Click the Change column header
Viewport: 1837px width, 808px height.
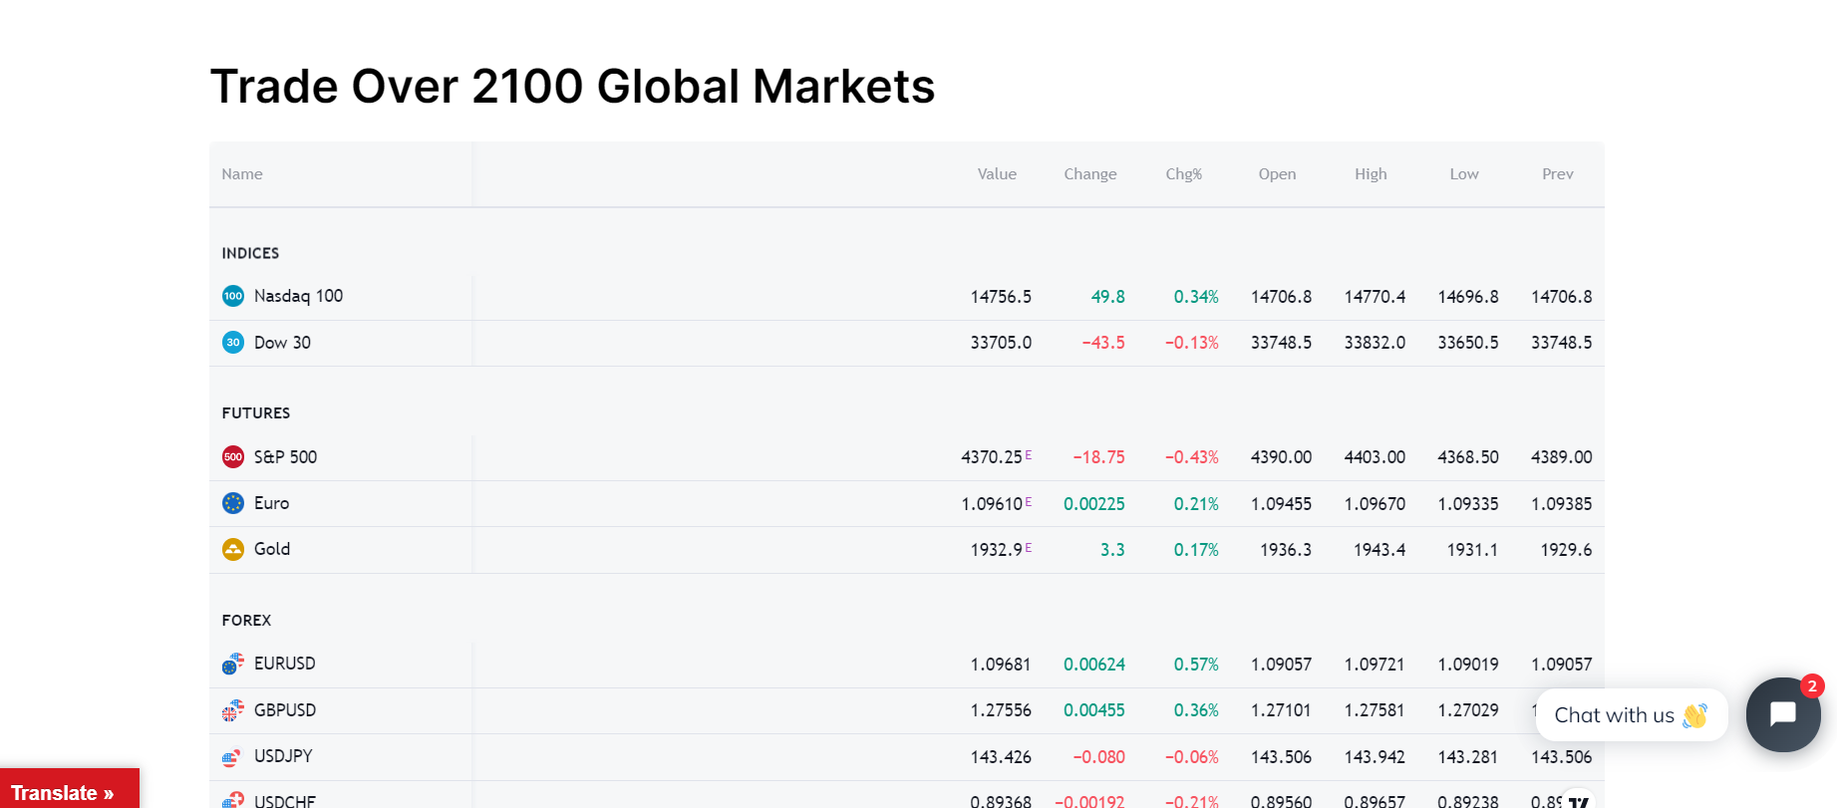tap(1090, 174)
